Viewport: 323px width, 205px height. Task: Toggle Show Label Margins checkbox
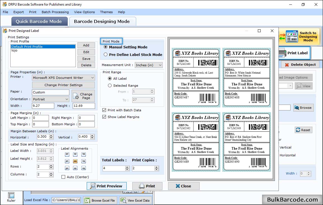click(104, 117)
